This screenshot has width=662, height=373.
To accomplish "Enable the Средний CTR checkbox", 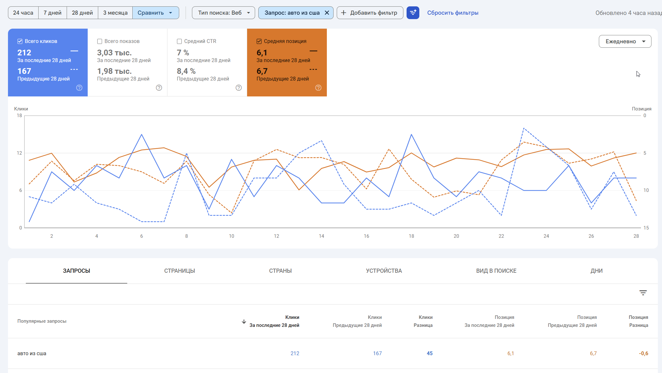I will 179,41.
